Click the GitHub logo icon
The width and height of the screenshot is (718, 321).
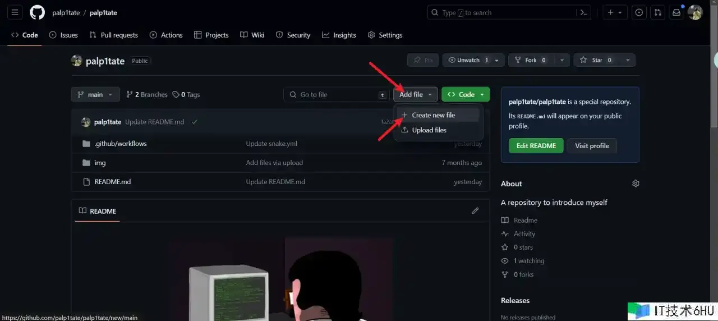[x=37, y=12]
